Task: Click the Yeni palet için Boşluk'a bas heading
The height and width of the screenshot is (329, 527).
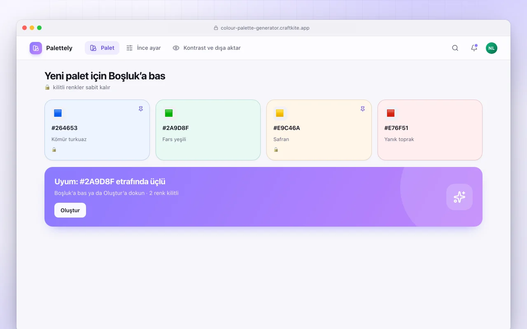Action: (105, 76)
